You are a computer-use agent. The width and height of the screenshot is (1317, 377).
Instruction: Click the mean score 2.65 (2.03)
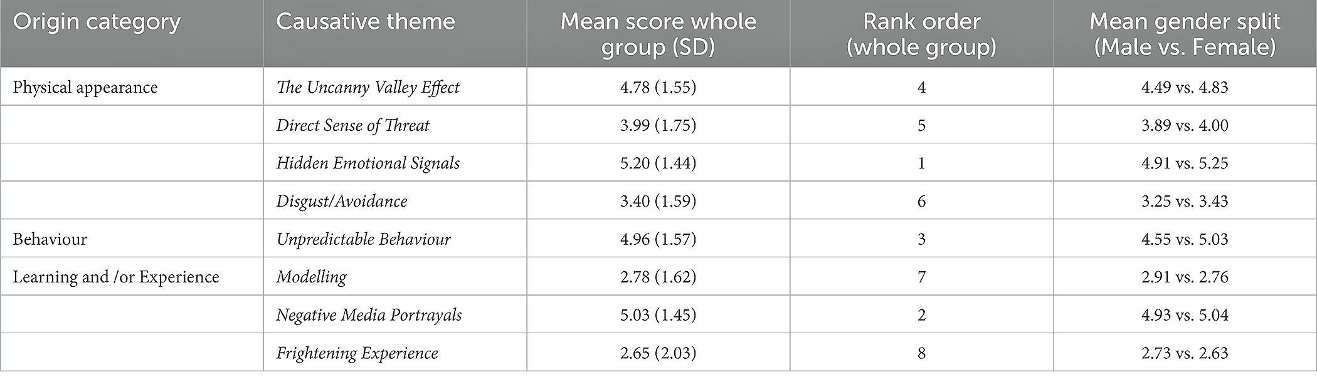(x=658, y=353)
